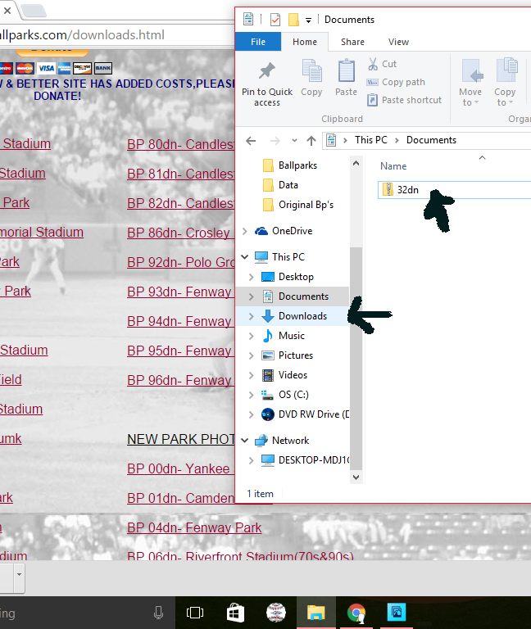Click the BP 86dn- Crosley link

coord(179,233)
